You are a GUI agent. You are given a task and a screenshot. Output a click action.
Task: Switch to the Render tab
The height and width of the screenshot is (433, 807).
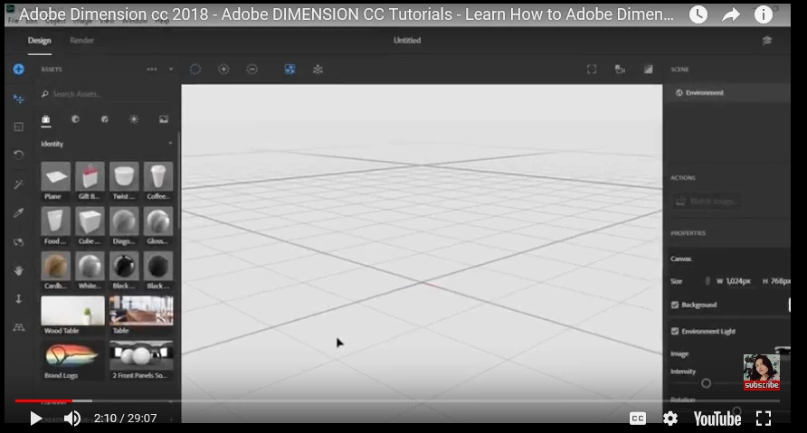click(81, 41)
